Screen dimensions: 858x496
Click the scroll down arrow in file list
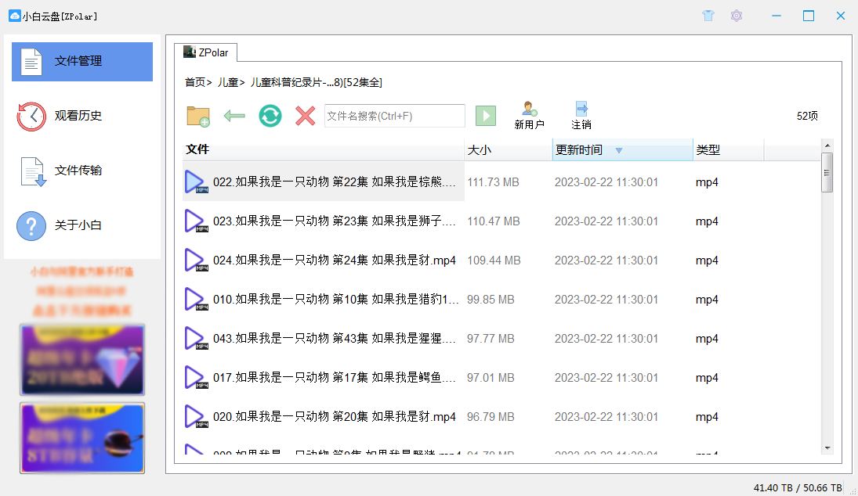827,447
